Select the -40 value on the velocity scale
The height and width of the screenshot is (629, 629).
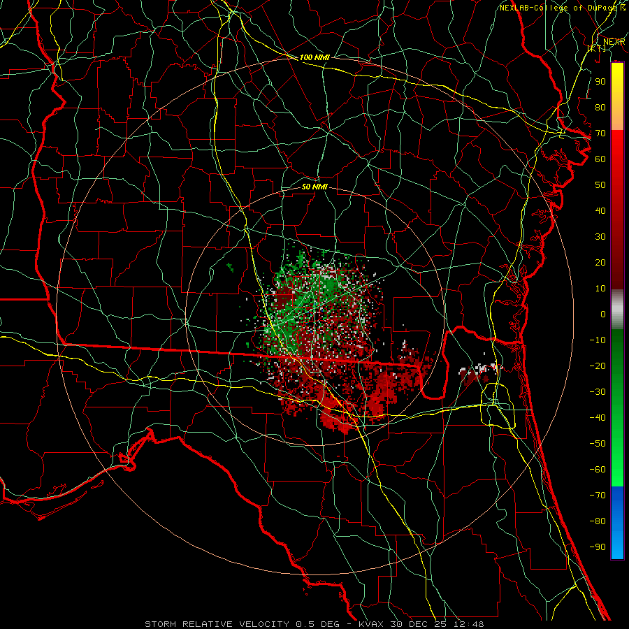point(598,418)
